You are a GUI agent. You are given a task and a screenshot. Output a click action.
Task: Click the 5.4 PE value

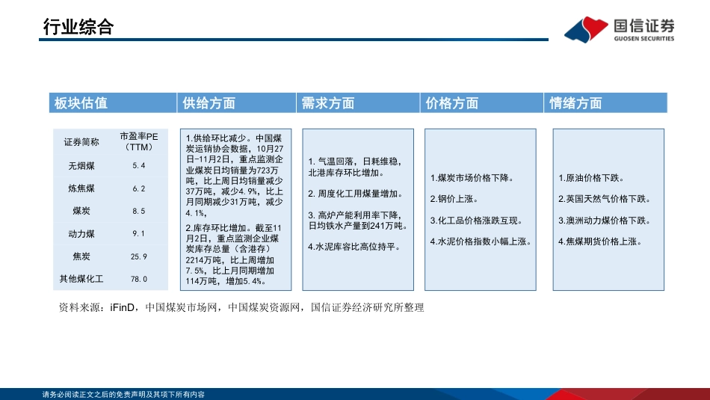pyautogui.click(x=139, y=166)
